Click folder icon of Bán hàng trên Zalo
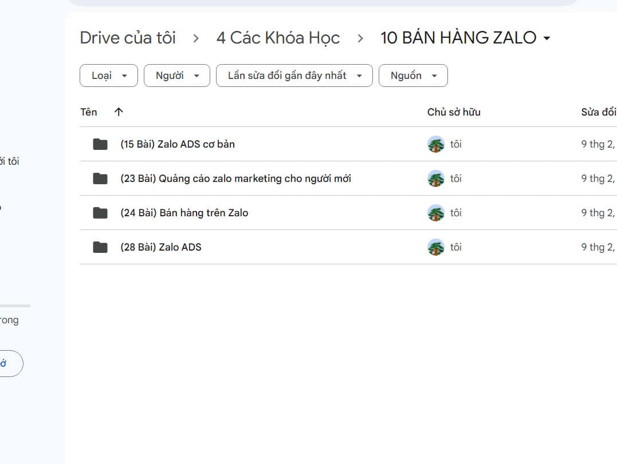This screenshot has width=617, height=464. pyautogui.click(x=100, y=213)
